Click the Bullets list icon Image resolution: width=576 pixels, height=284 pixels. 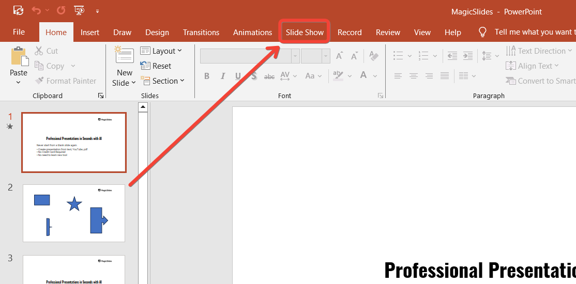(398, 56)
